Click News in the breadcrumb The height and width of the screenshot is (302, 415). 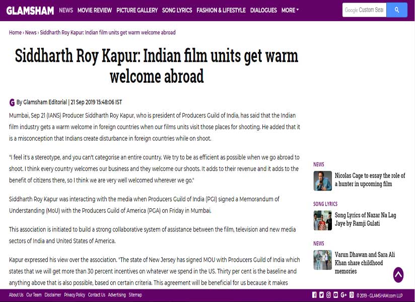31,33
